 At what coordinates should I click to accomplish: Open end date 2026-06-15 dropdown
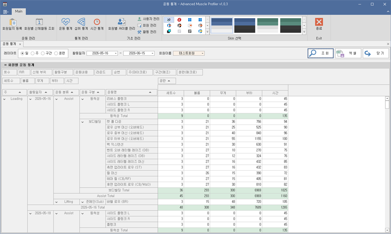pos(152,53)
